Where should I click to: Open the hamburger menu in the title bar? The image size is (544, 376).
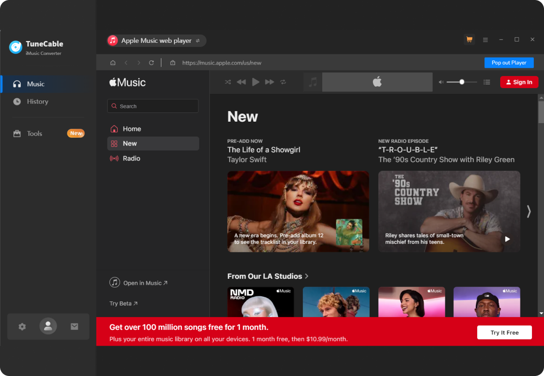click(485, 40)
